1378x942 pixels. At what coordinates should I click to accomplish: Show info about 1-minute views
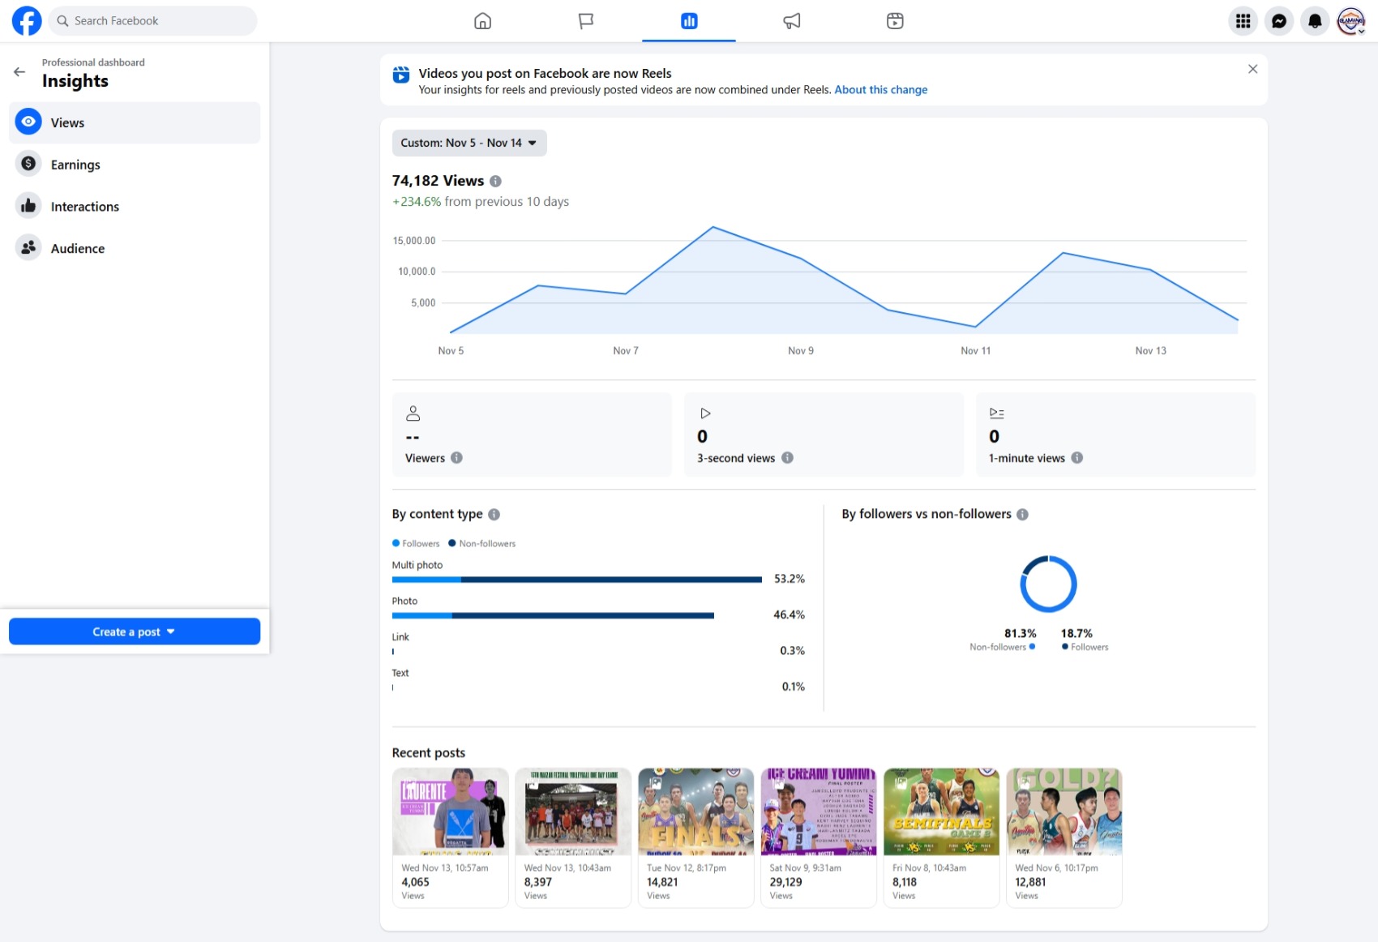point(1077,458)
